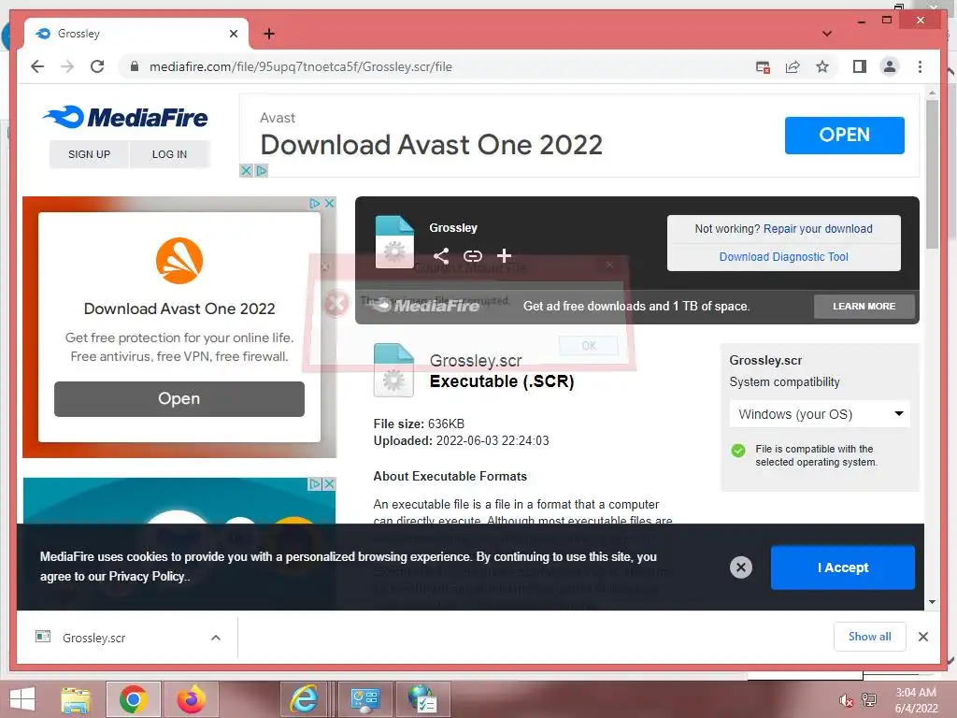
Task: Open File Explorer from taskbar
Action: pyautogui.click(x=76, y=699)
